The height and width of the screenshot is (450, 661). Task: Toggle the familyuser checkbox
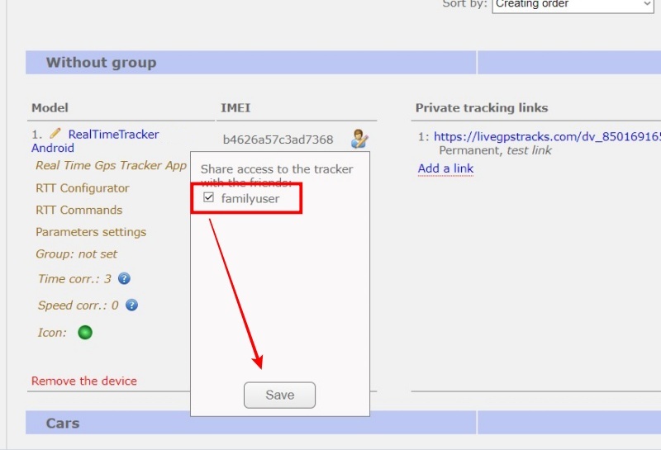209,198
